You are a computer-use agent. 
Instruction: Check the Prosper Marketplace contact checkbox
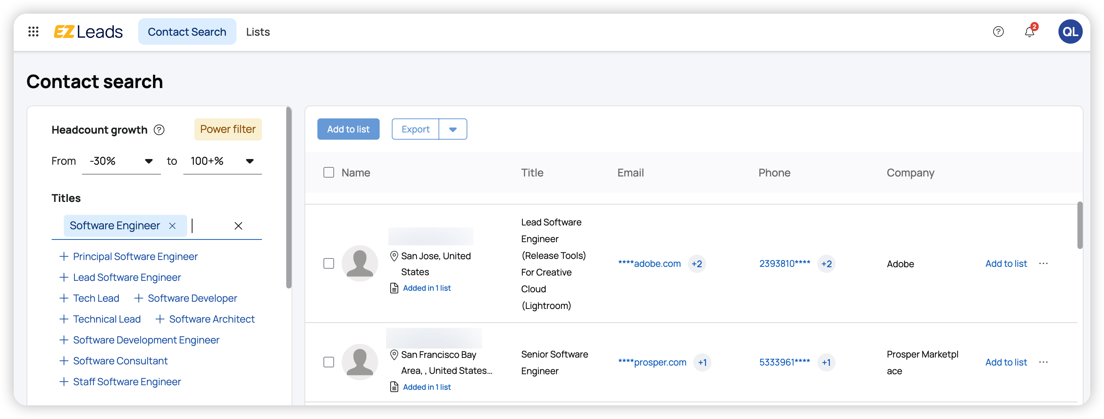329,362
